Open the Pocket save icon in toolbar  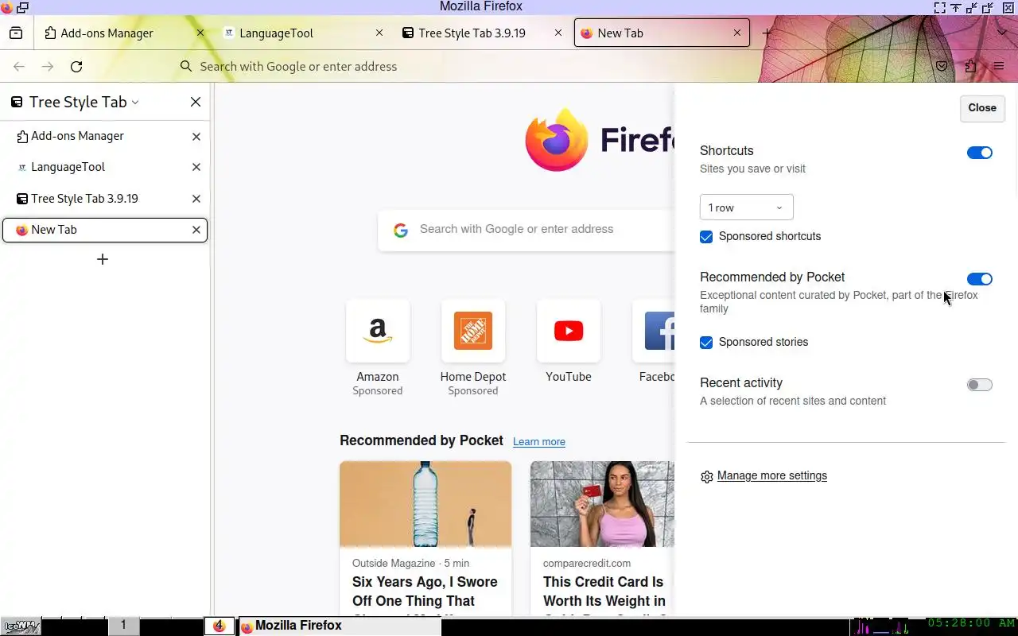[x=942, y=67]
